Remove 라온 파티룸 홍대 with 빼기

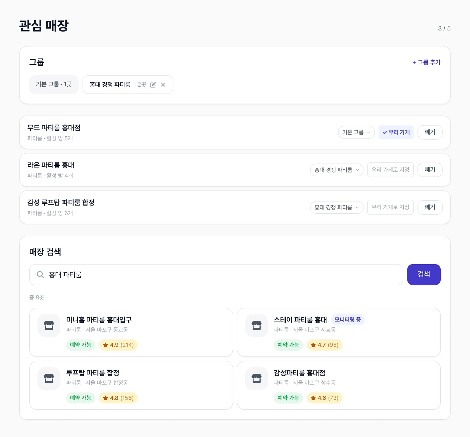tap(430, 170)
